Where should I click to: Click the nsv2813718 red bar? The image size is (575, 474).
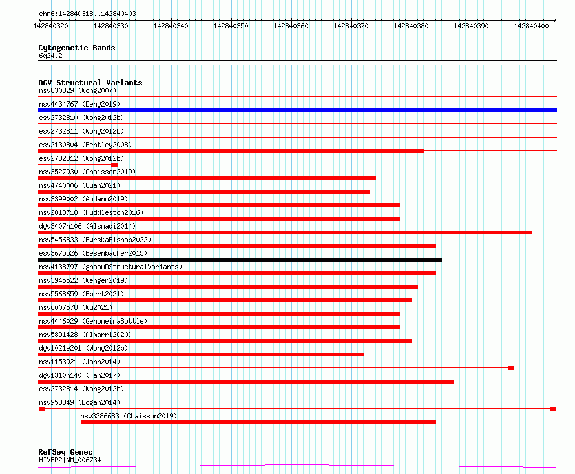coord(219,219)
